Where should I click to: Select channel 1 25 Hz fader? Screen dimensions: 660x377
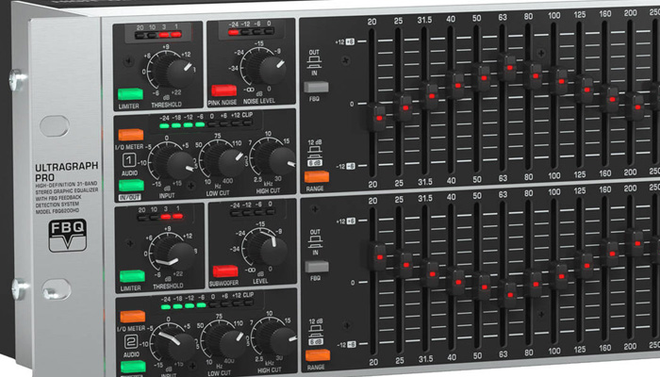404,107
